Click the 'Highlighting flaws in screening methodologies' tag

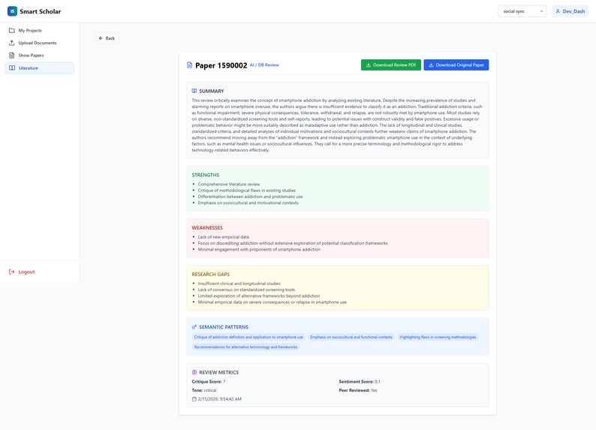point(438,337)
